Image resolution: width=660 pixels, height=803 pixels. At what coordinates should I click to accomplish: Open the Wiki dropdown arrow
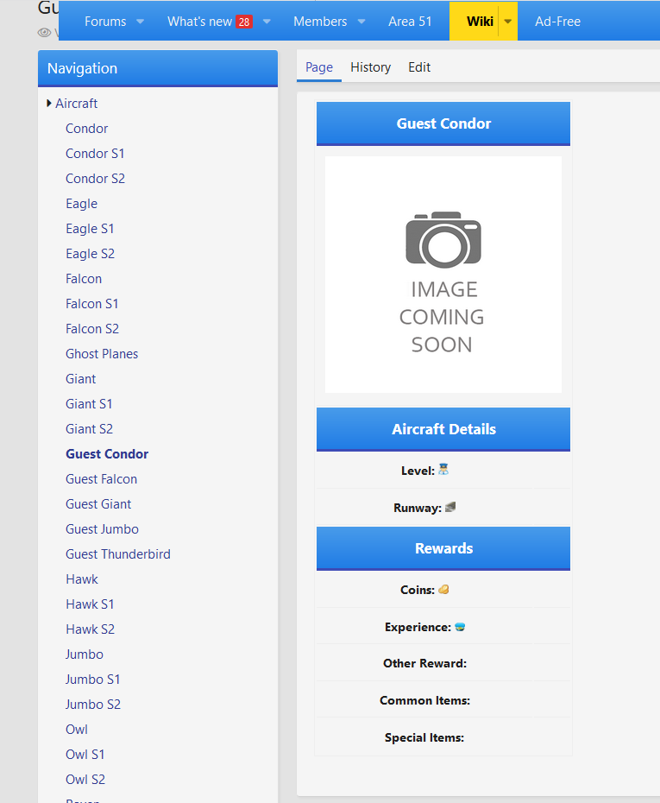tap(508, 22)
